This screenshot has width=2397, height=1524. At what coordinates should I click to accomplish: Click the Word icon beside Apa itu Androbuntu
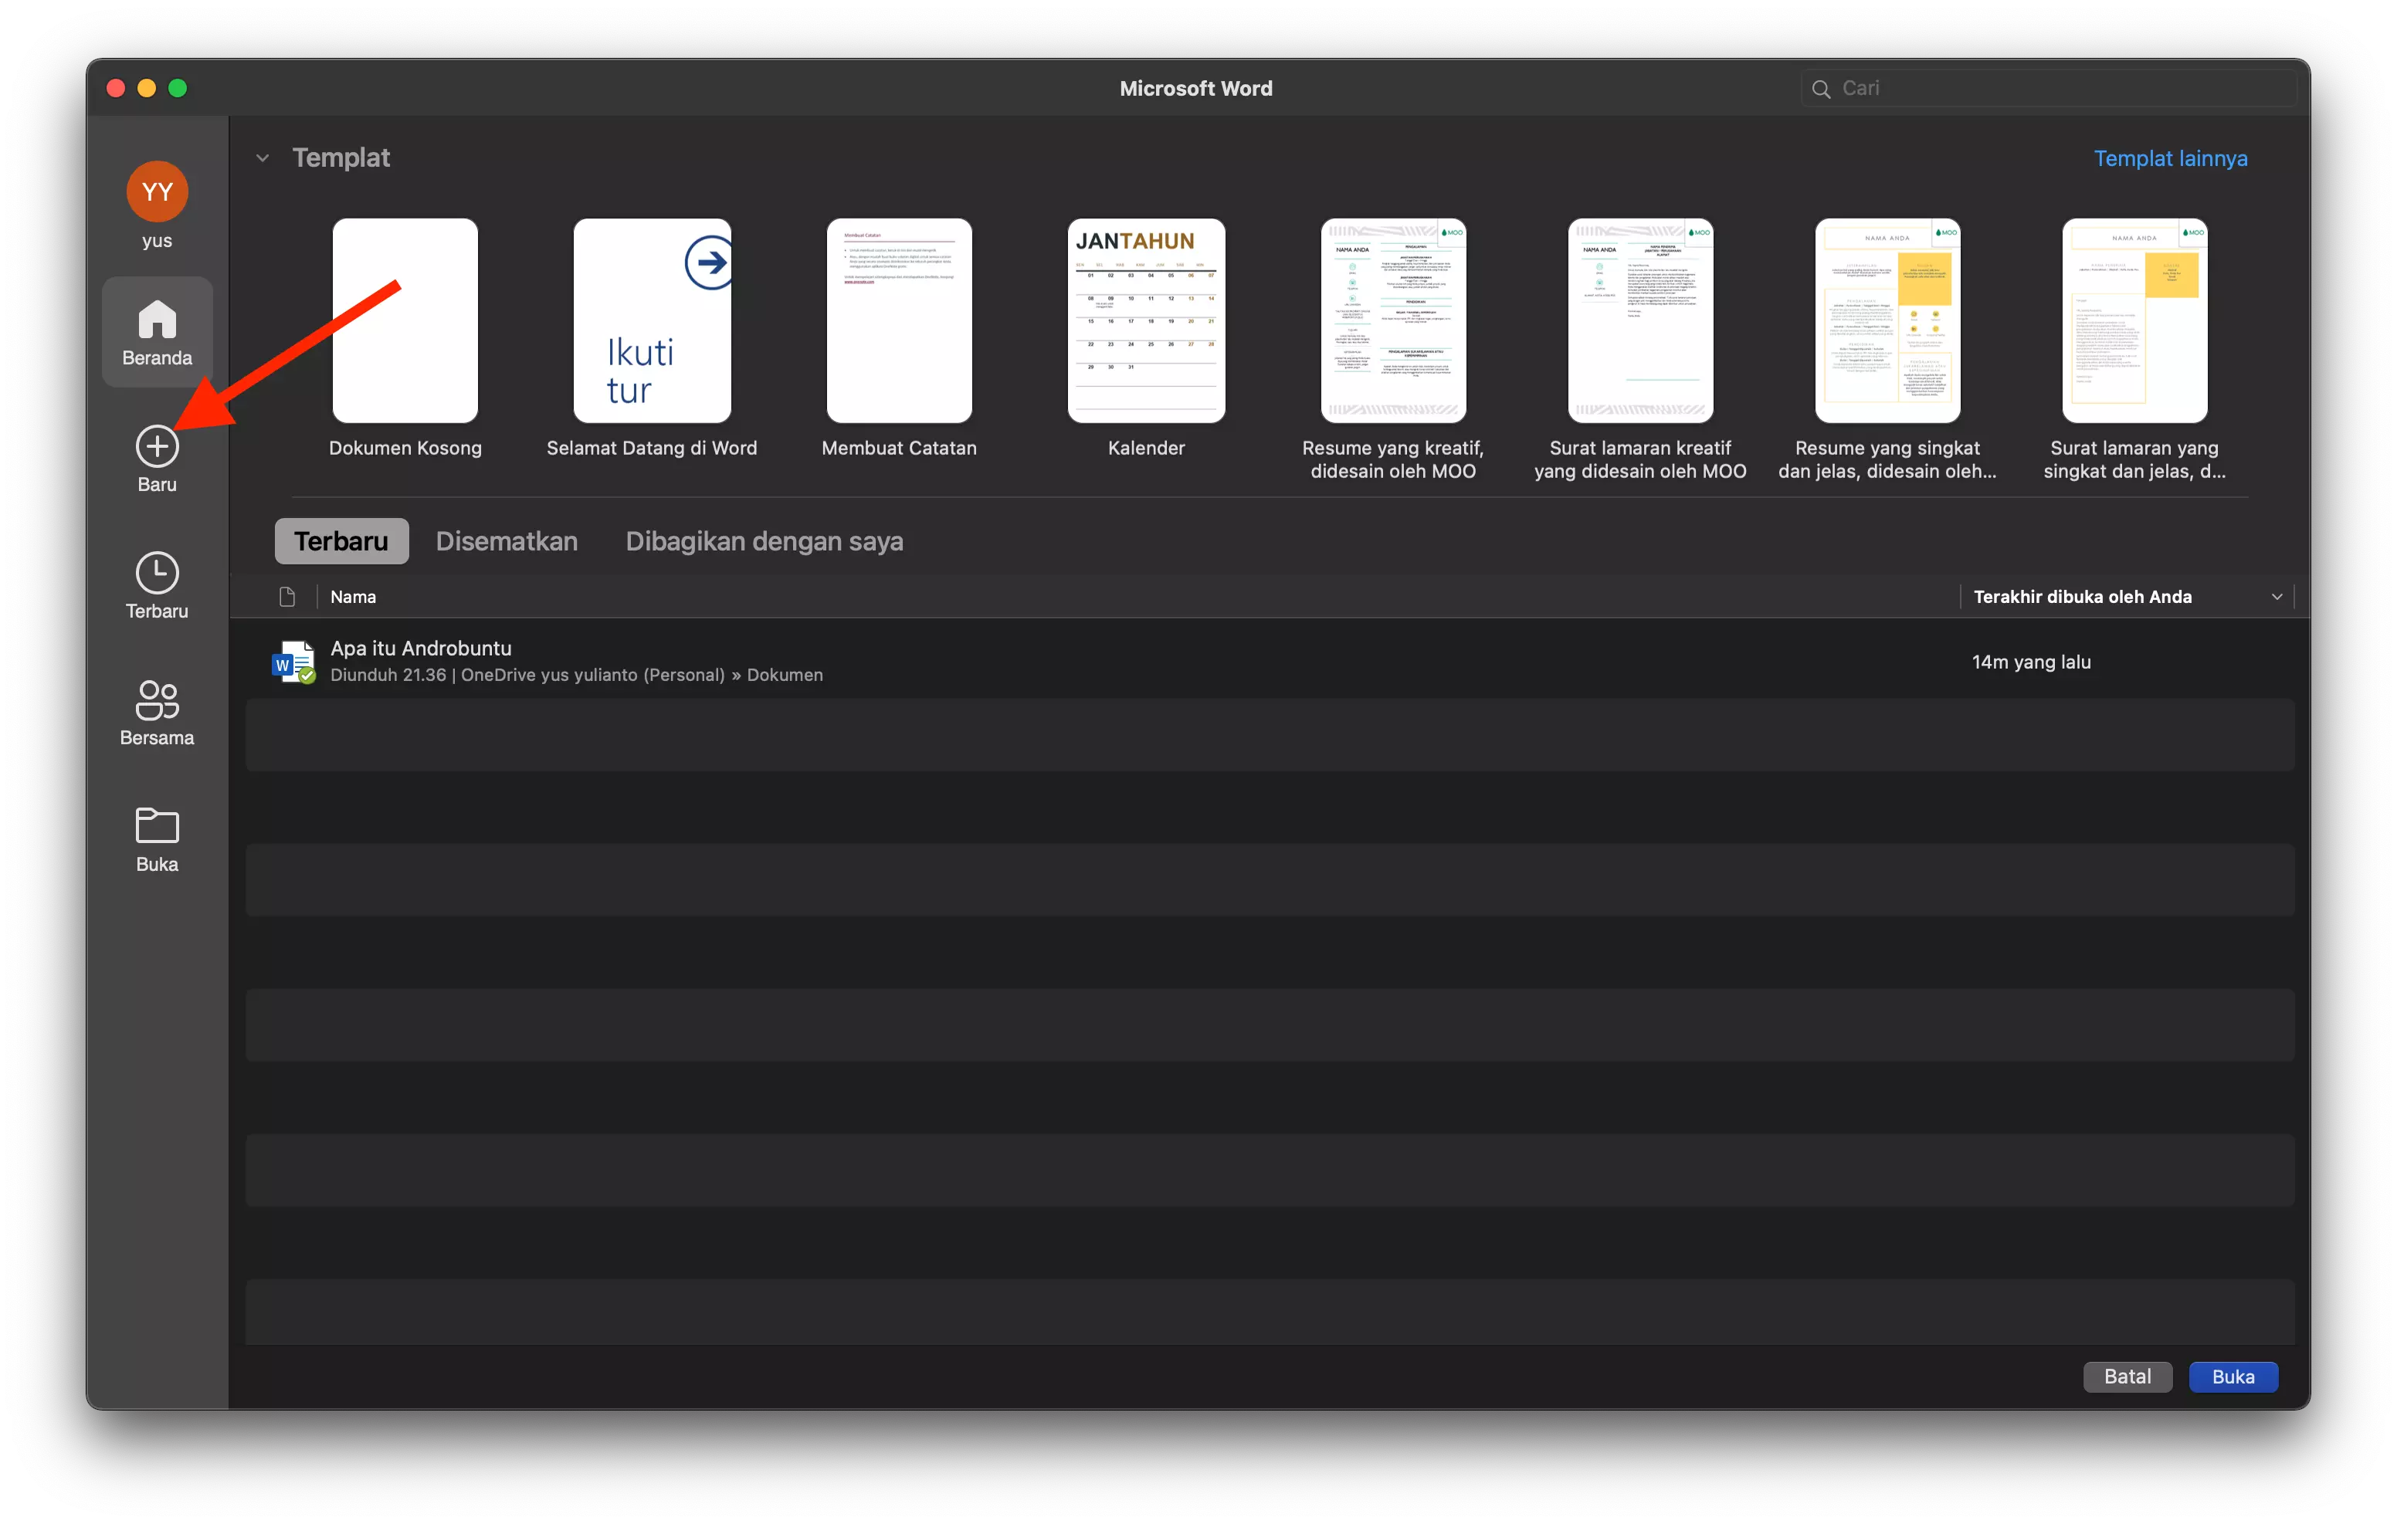(293, 661)
